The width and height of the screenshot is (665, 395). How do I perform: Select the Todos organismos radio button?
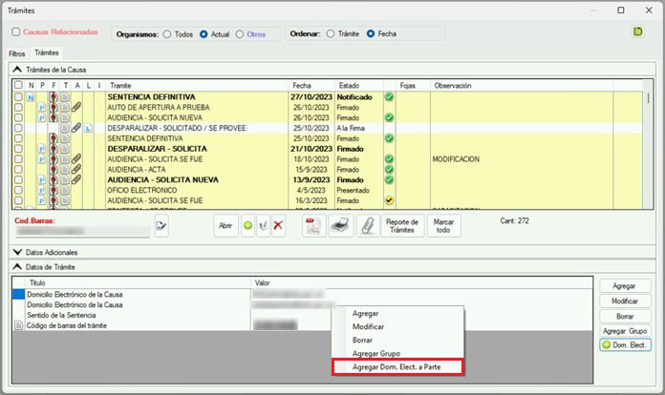point(167,33)
